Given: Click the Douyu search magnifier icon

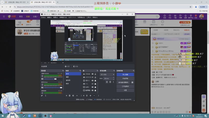Looking at the screenshot, I should click(157, 17).
